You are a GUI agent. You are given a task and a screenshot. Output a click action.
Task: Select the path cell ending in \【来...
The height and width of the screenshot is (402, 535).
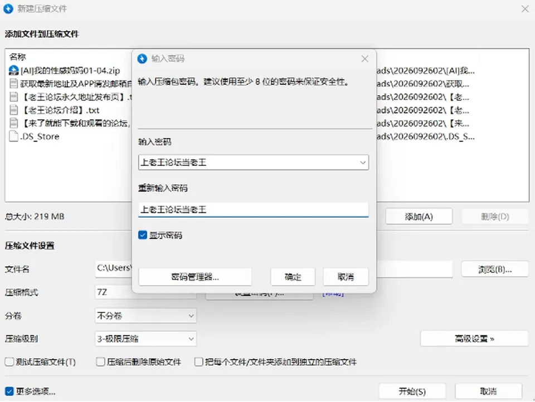coord(423,123)
